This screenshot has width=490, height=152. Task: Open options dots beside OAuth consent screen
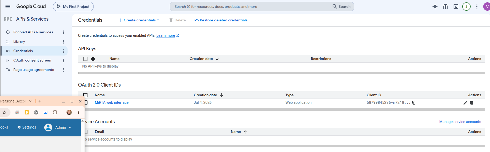click(63, 60)
